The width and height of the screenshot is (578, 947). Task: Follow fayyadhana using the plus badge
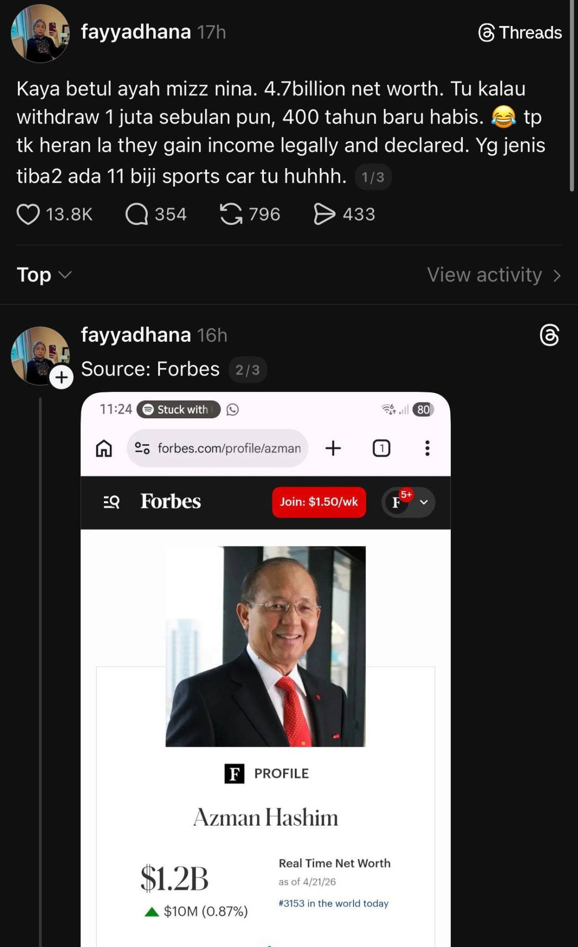(62, 377)
